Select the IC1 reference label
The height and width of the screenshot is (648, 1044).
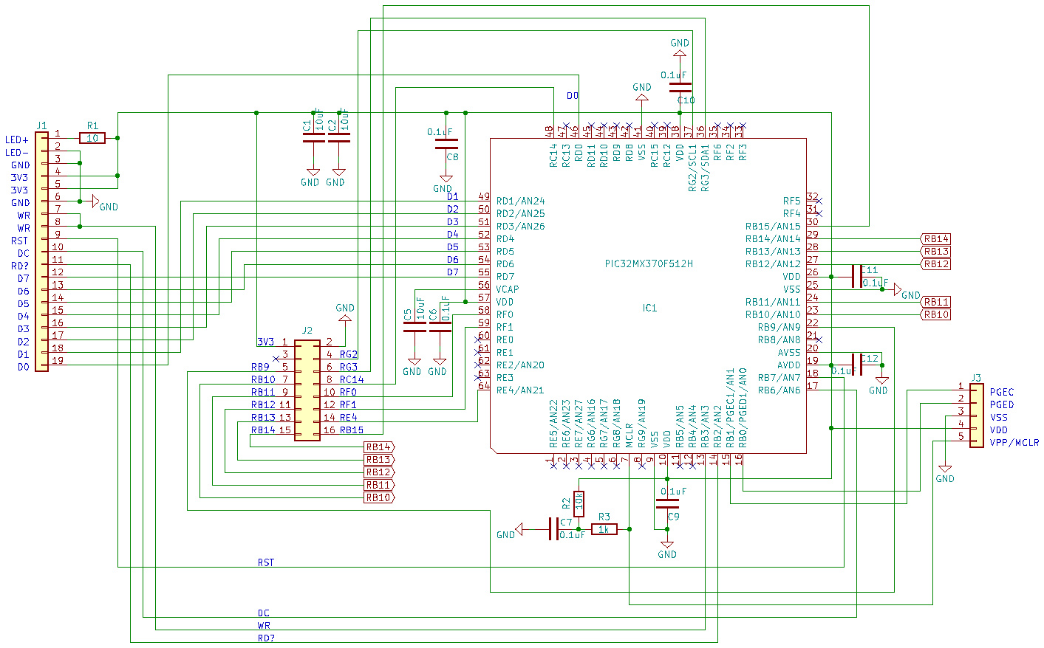[x=649, y=308]
